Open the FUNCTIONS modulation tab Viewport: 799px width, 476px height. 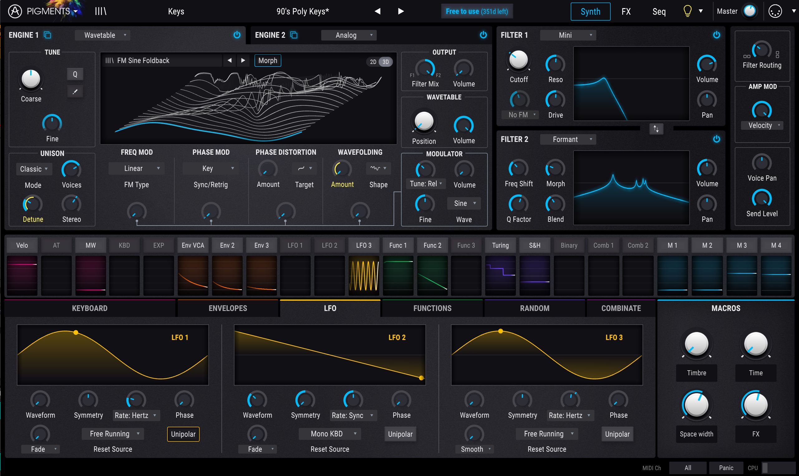pyautogui.click(x=432, y=308)
